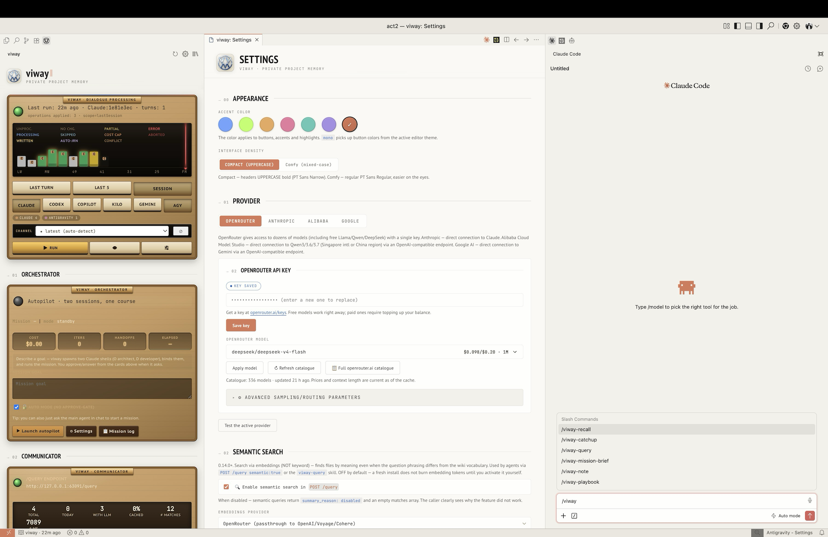Image resolution: width=828 pixels, height=537 pixels.
Task: Open the Source Control branch icon
Action: [x=26, y=40]
